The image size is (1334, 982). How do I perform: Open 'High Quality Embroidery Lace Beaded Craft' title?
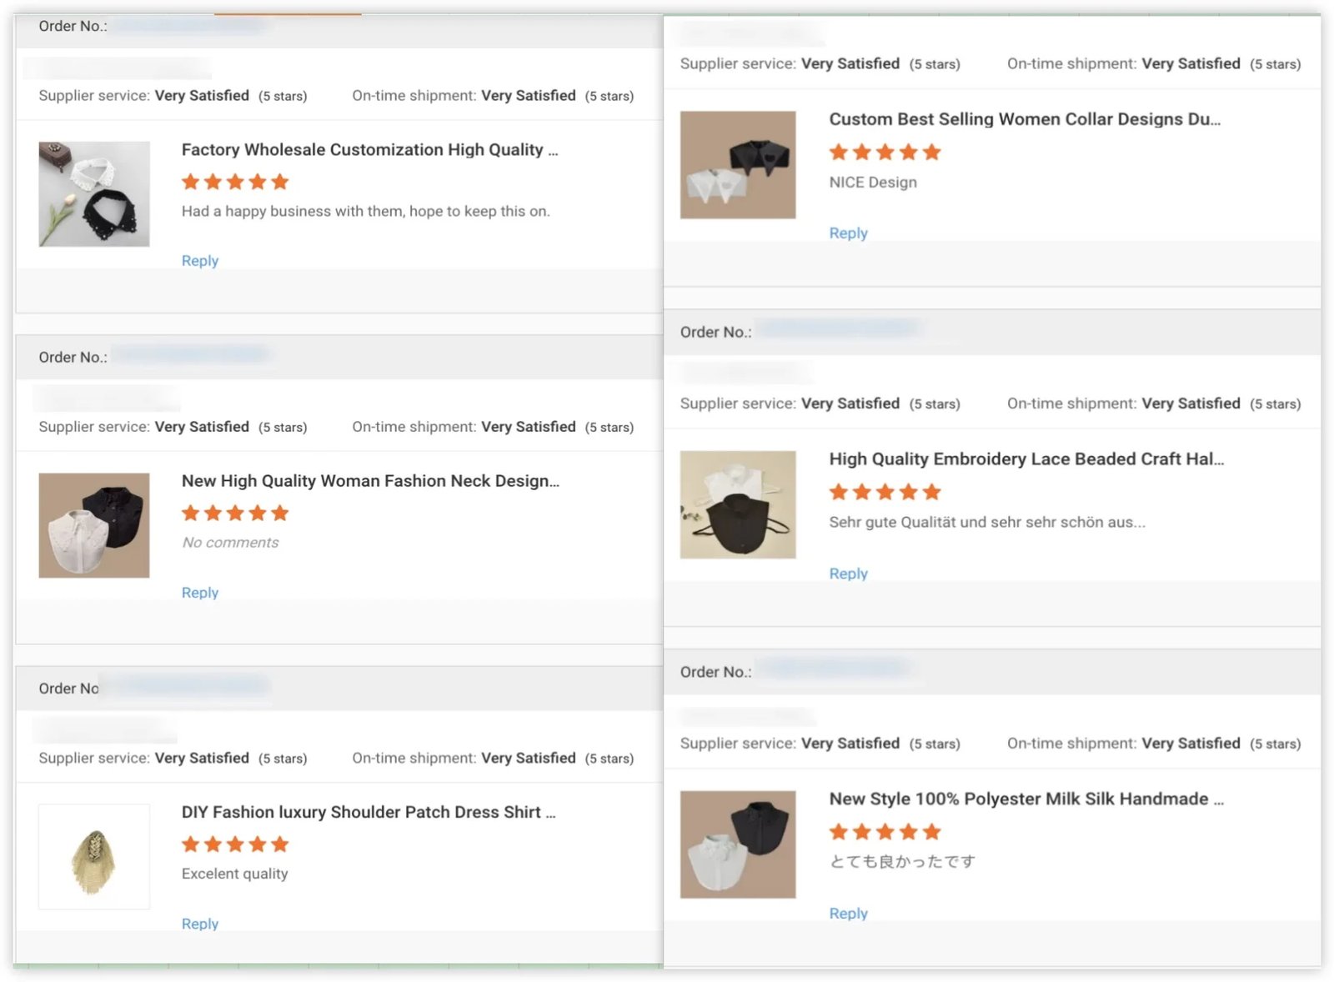(1026, 459)
